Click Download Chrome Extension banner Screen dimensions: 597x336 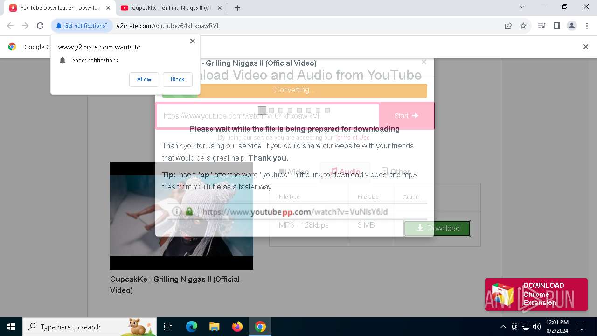tap(536, 294)
